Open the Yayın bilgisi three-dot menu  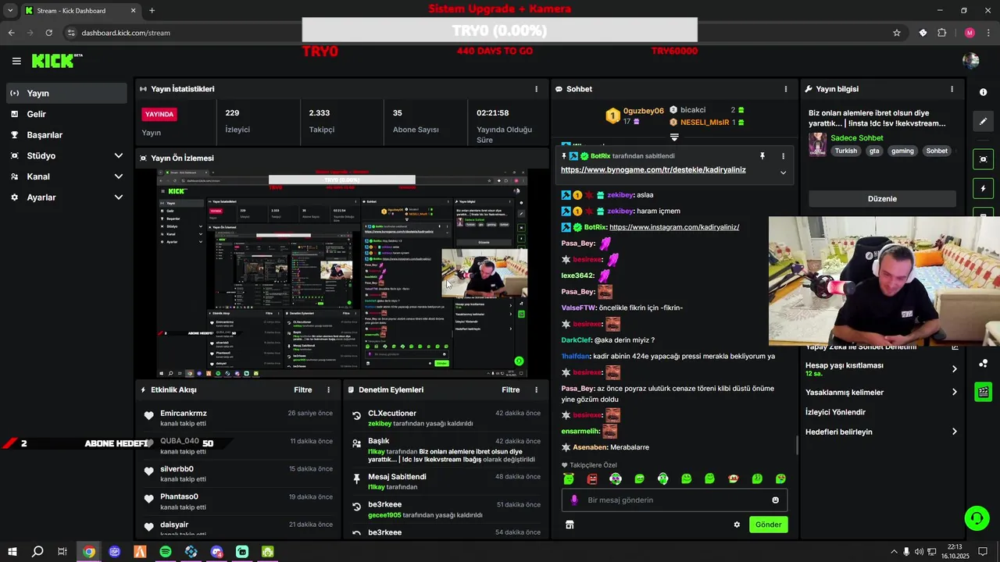tap(952, 89)
